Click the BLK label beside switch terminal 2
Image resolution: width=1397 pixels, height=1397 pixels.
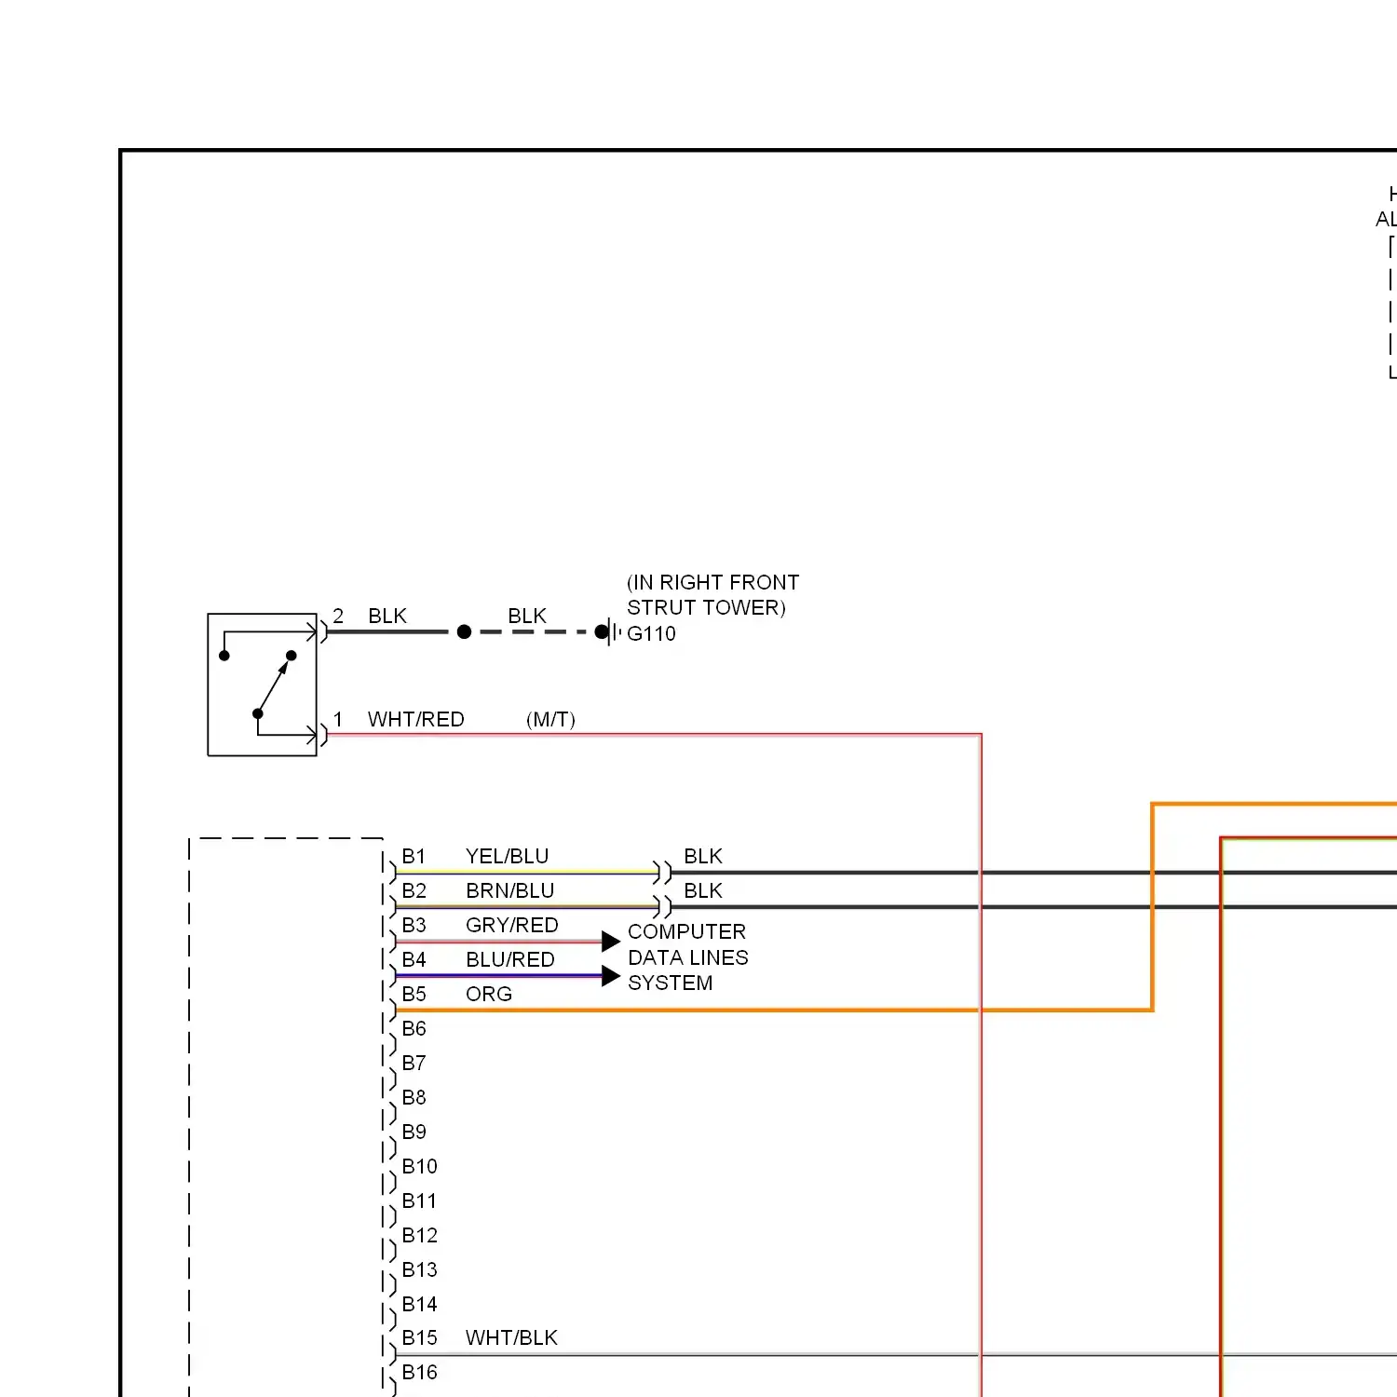pos(387,616)
